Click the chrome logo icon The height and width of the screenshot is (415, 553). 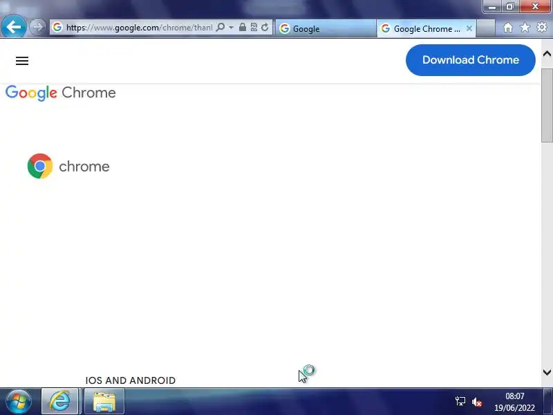tap(40, 166)
